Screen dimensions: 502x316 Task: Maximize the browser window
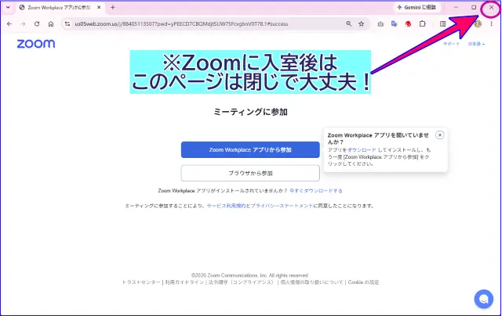pos(474,7)
